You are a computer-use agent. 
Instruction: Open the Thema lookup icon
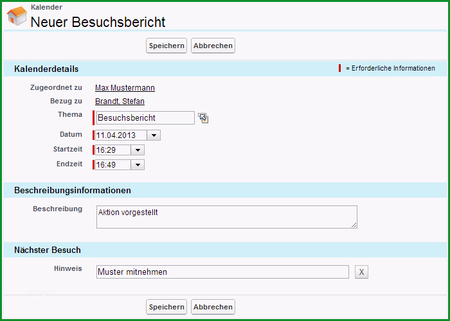203,118
